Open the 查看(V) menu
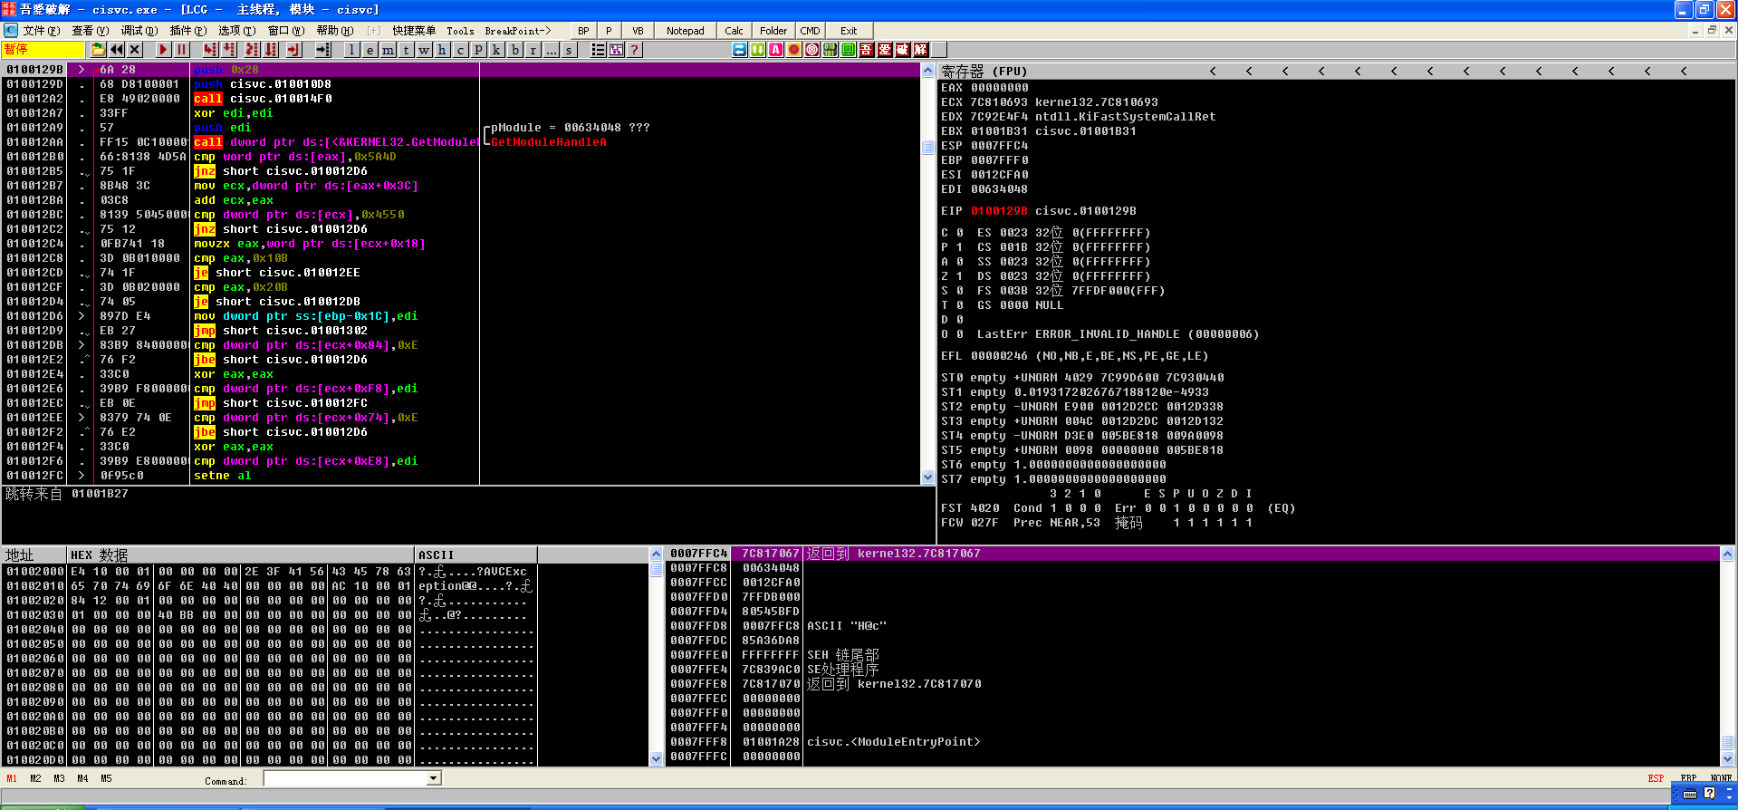 pos(90,31)
